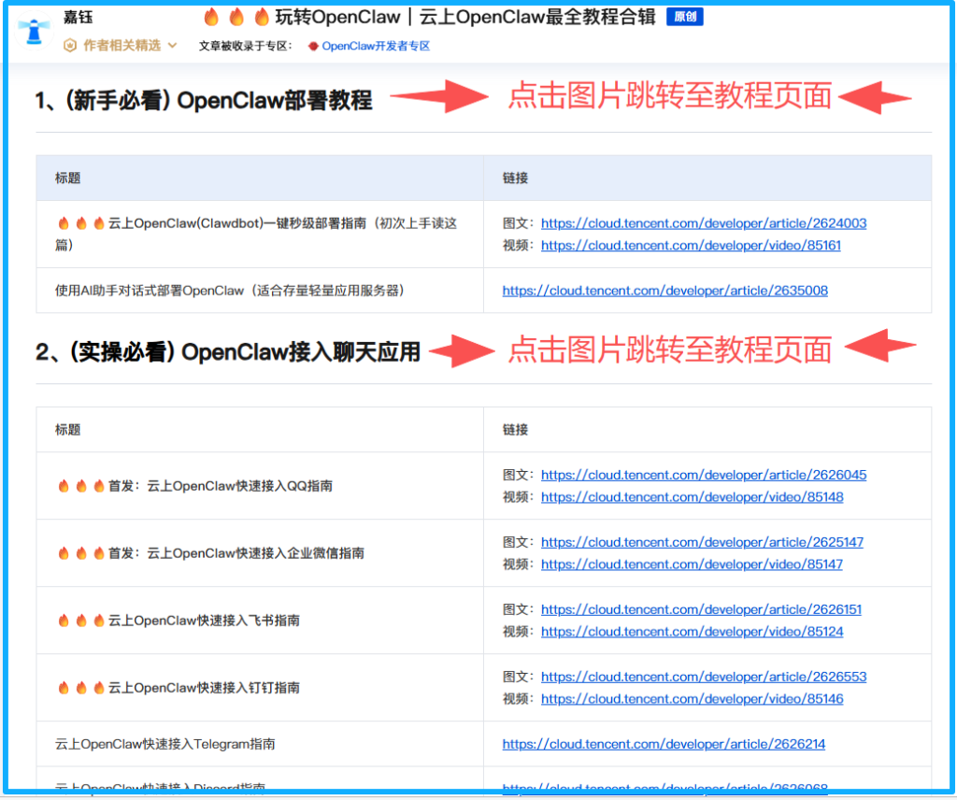Viewport: 957px width, 800px height.
Task: Open 飞书 guide video link 85124
Action: pos(692,632)
